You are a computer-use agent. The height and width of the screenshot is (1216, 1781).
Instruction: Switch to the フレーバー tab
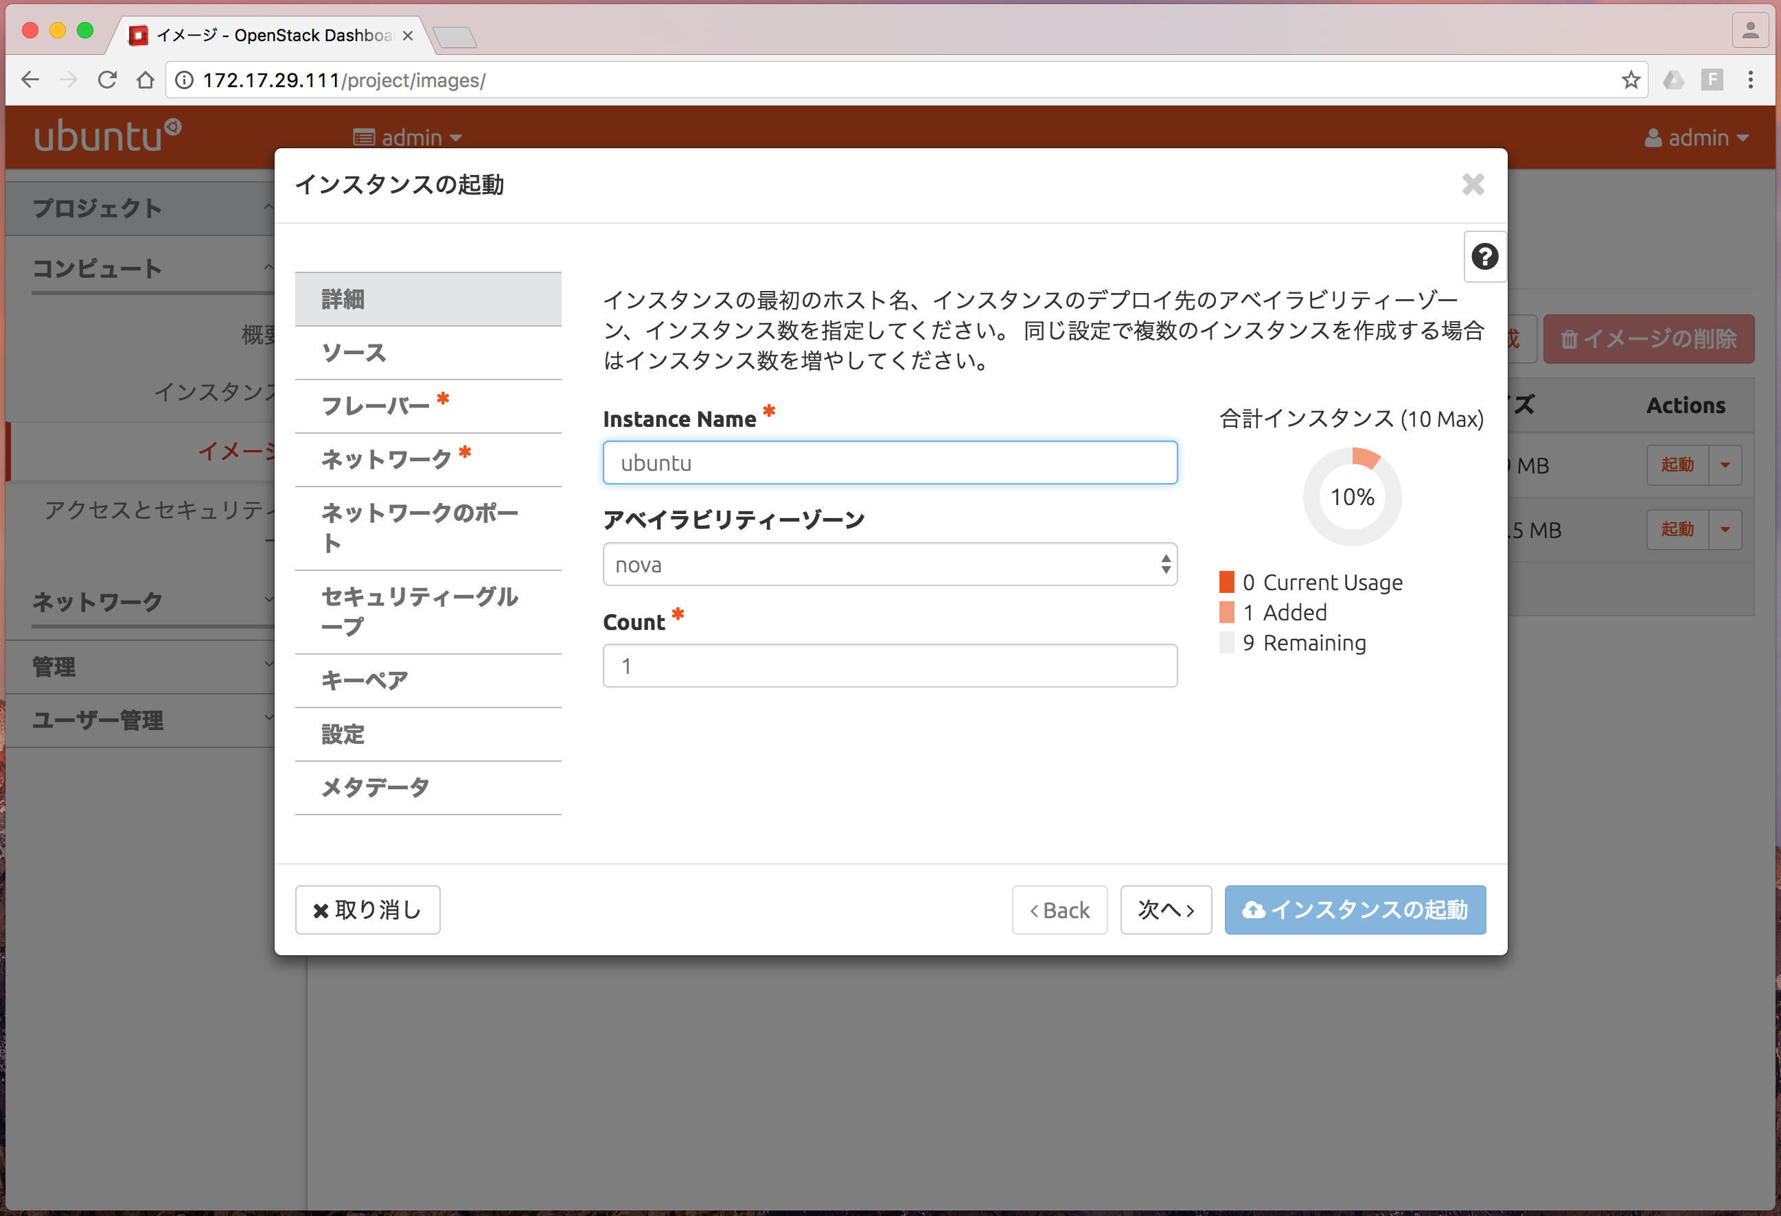[x=376, y=406]
